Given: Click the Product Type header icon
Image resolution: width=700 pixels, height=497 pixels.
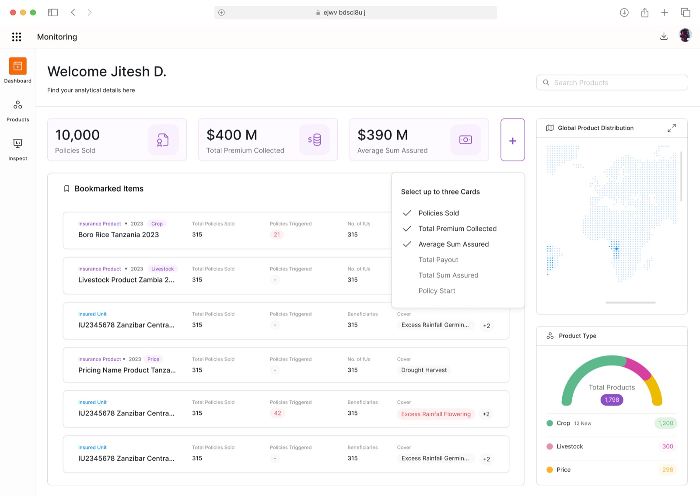Looking at the screenshot, I should click(550, 336).
